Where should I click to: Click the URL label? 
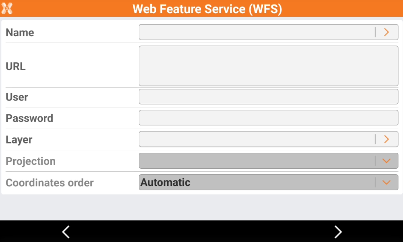point(16,66)
